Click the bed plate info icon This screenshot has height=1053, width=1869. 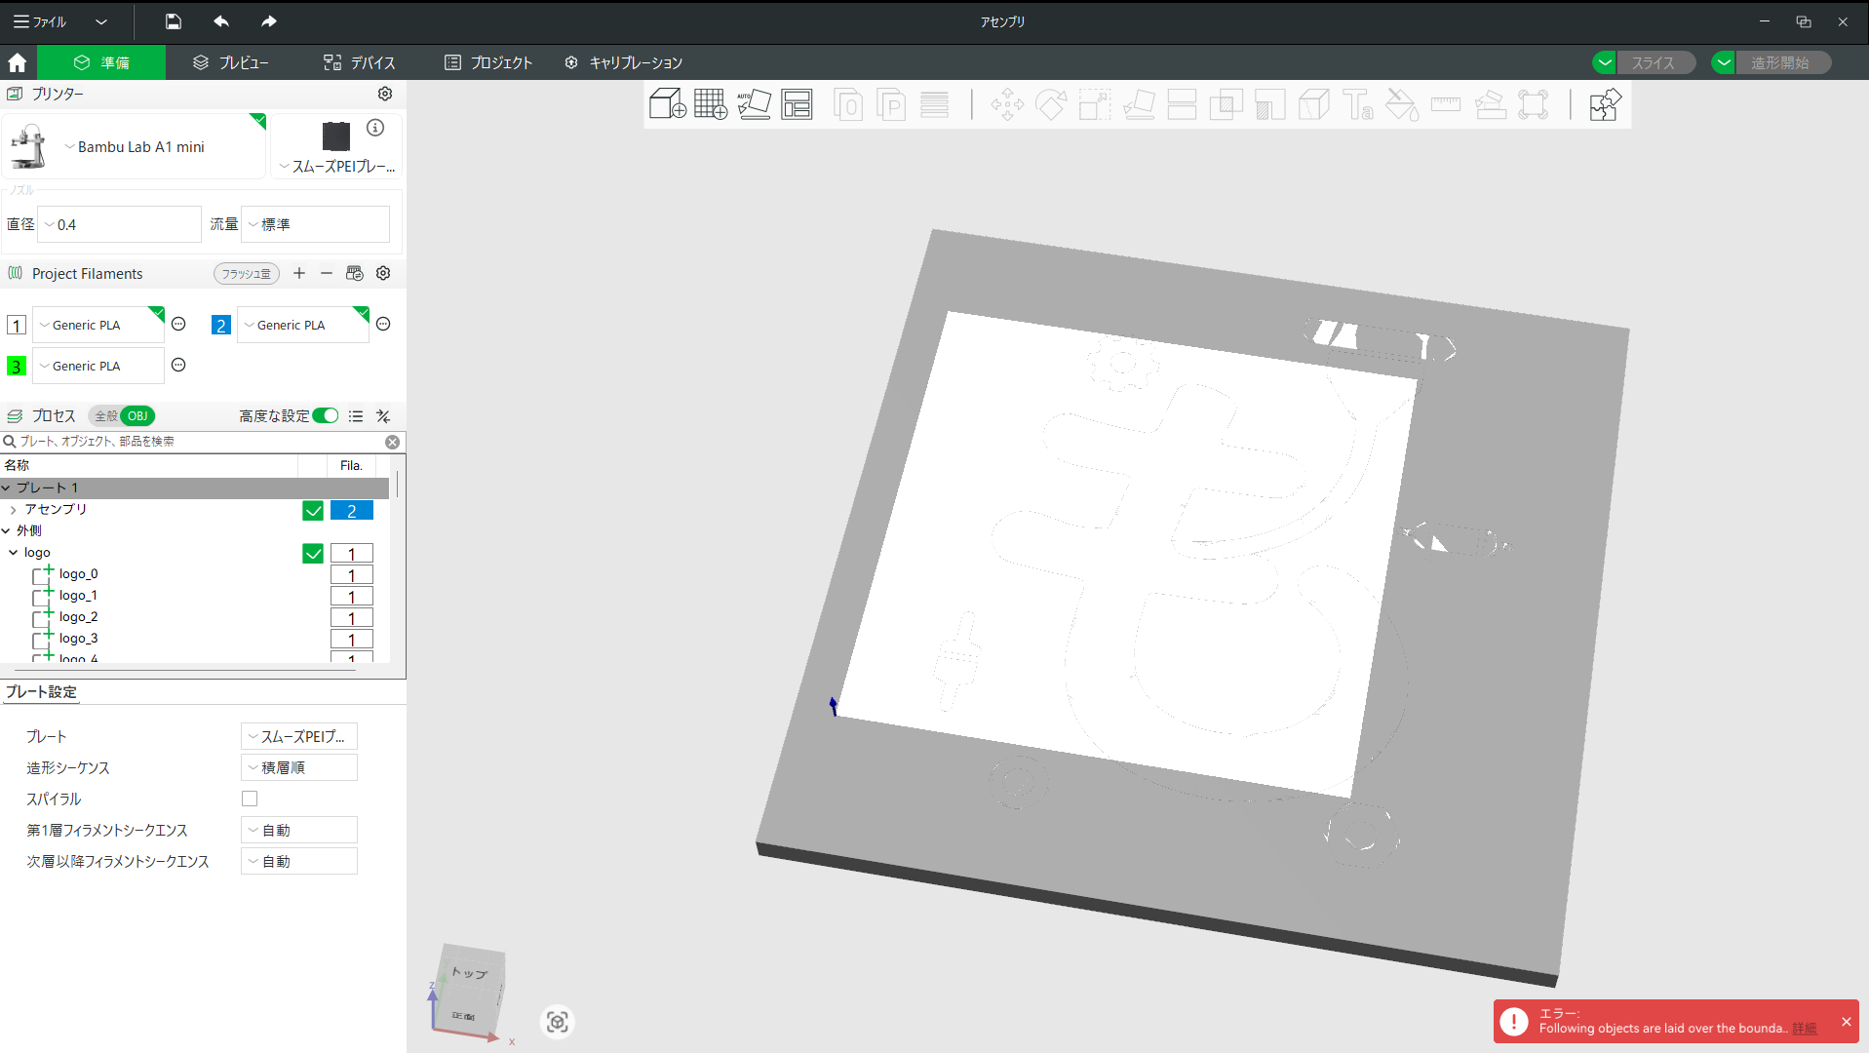375,128
